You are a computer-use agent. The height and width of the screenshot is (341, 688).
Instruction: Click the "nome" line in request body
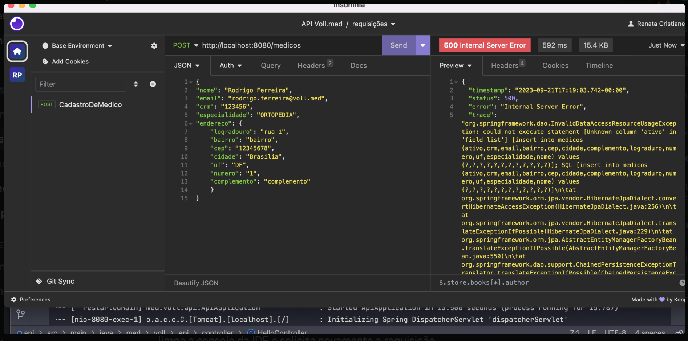pos(244,90)
